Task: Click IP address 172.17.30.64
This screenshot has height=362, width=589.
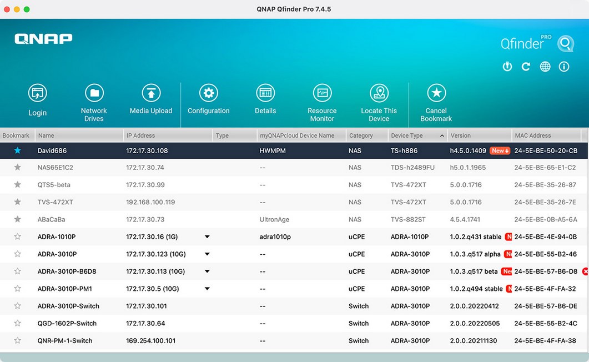Action: [145, 323]
